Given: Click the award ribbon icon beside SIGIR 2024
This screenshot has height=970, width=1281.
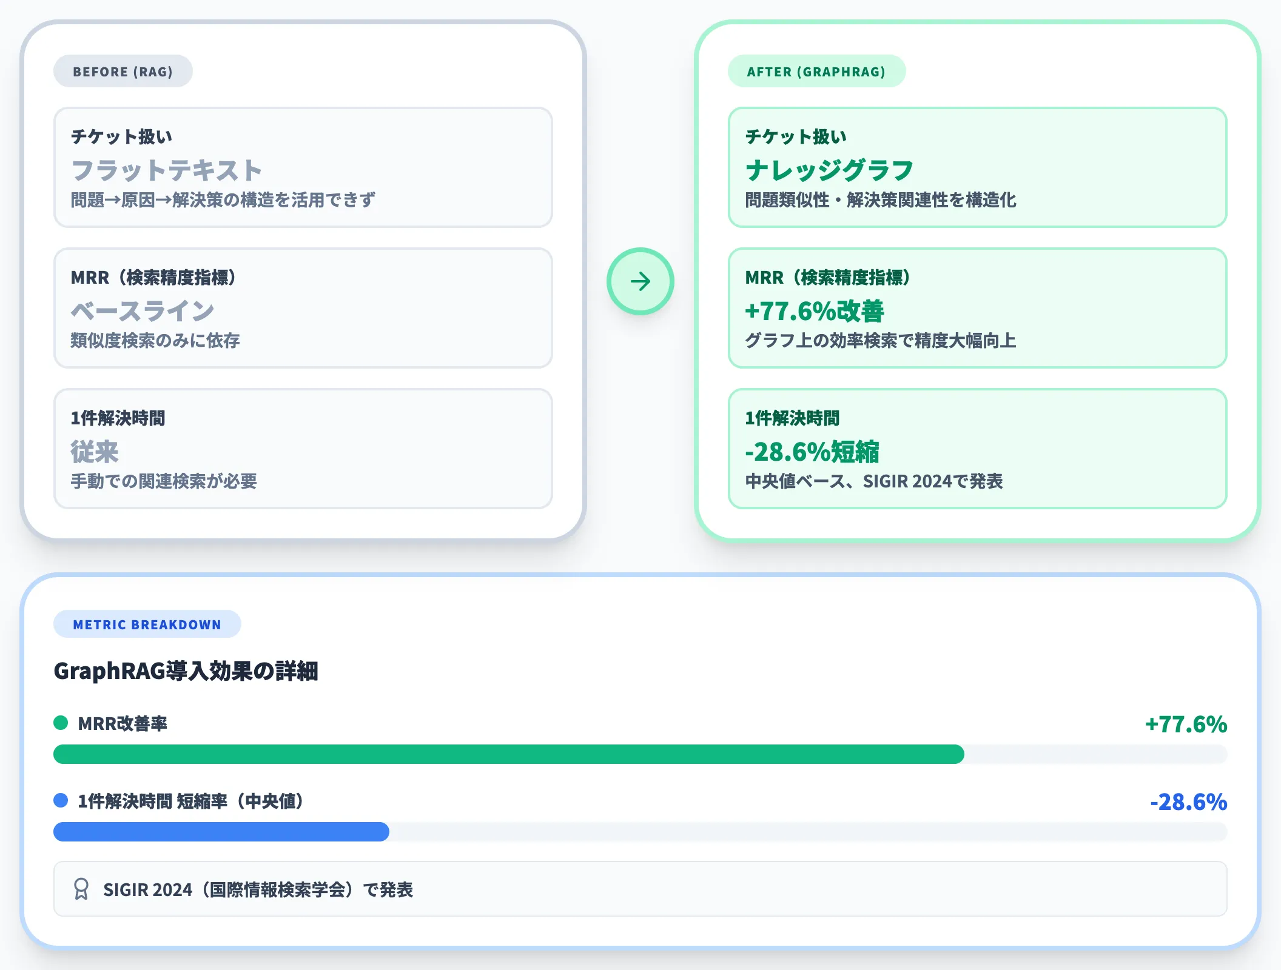Looking at the screenshot, I should (81, 889).
